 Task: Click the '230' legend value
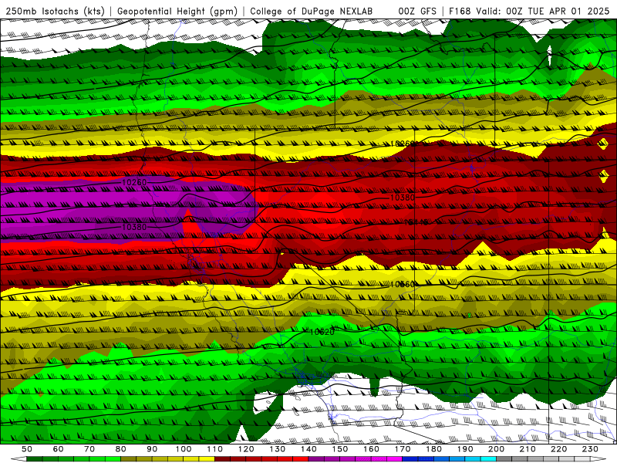[590, 449]
